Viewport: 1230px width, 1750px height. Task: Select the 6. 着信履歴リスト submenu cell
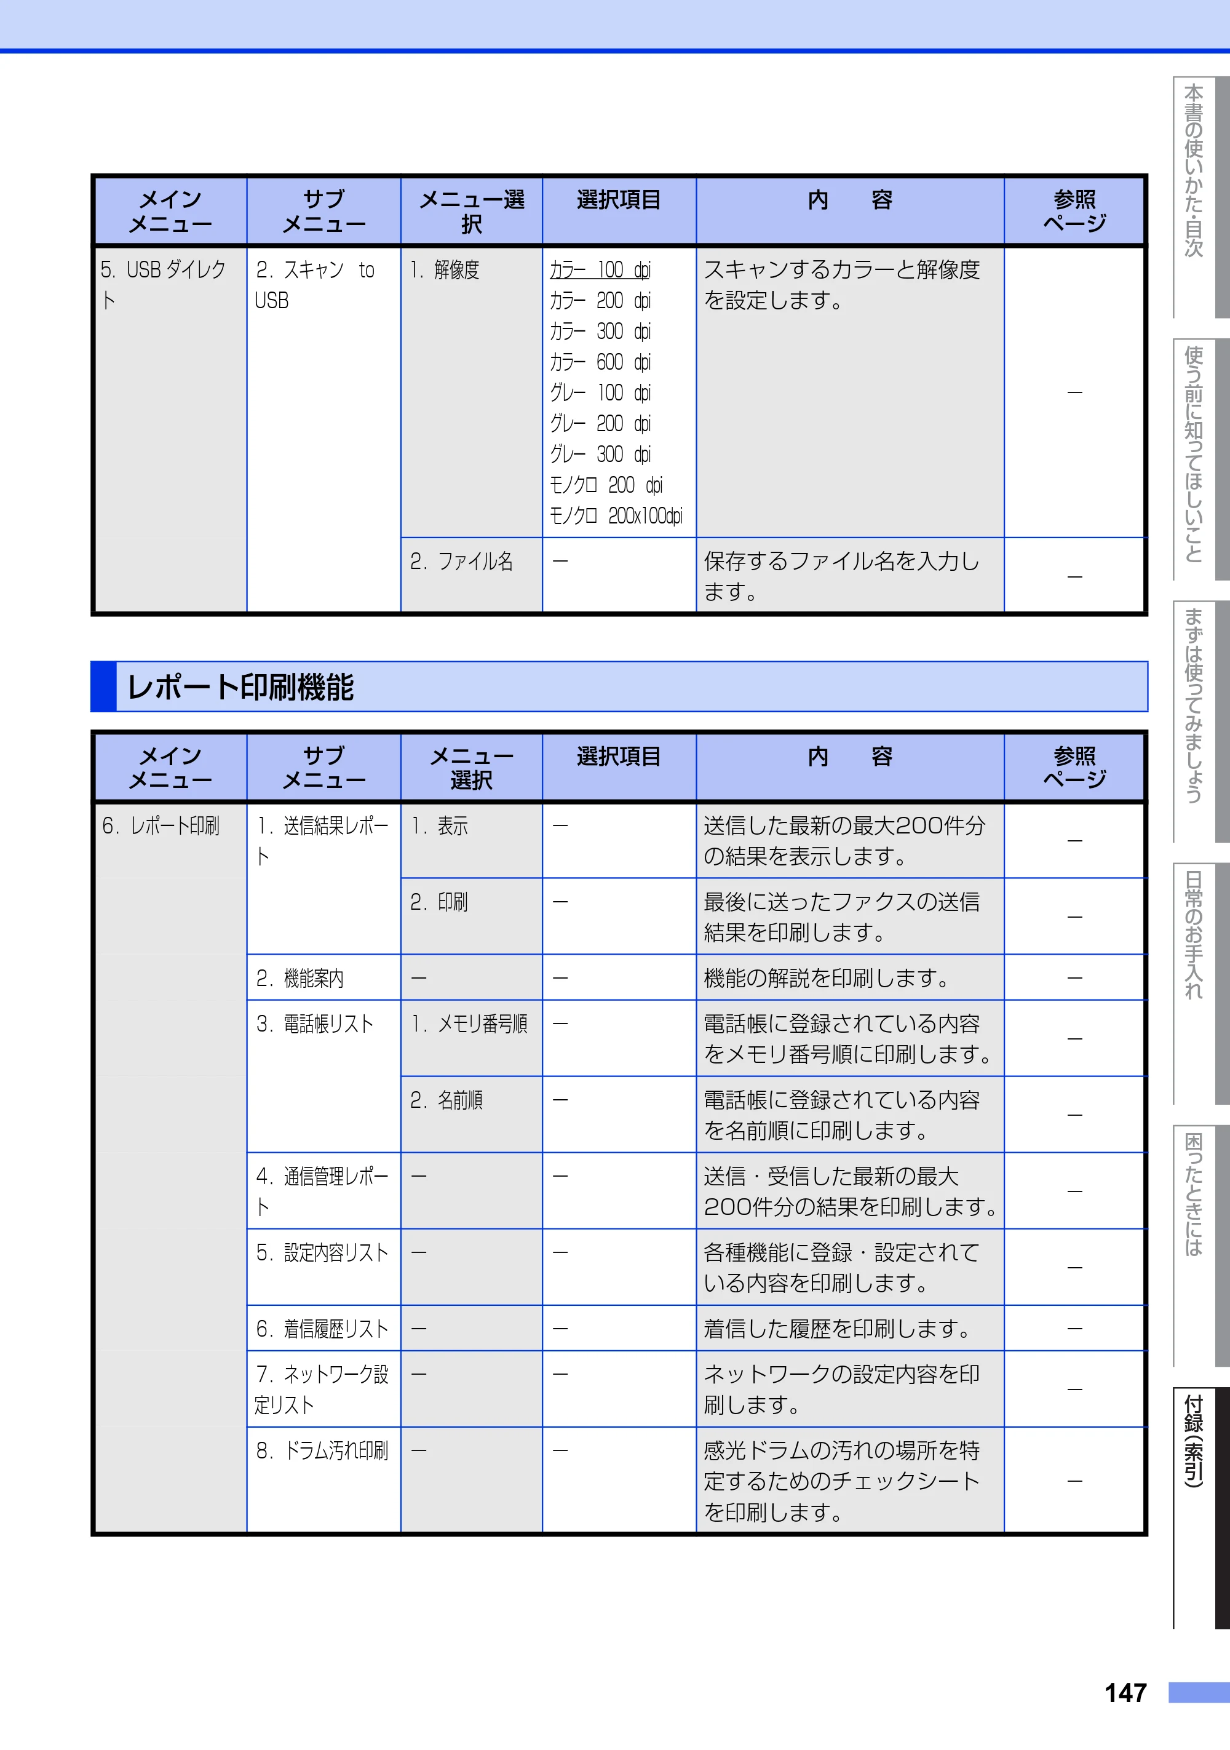(324, 1329)
